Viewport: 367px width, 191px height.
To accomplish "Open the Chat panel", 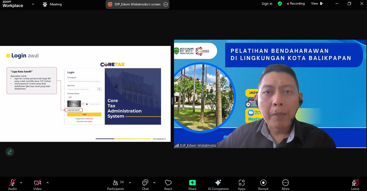I will point(145,185).
